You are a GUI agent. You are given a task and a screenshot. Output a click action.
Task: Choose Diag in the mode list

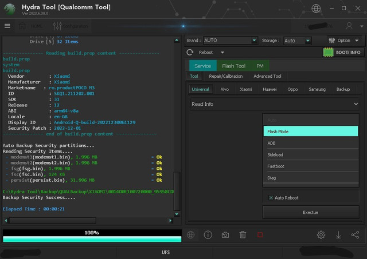coord(311,178)
